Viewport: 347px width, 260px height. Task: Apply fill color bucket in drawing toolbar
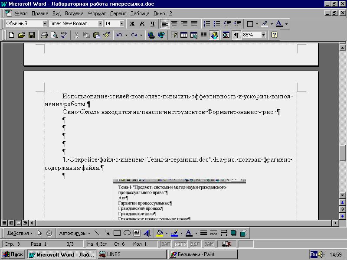pyautogui.click(x=160, y=233)
